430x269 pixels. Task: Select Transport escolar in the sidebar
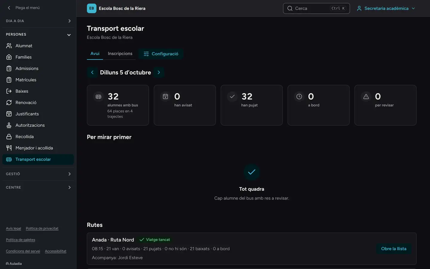(x=38, y=159)
